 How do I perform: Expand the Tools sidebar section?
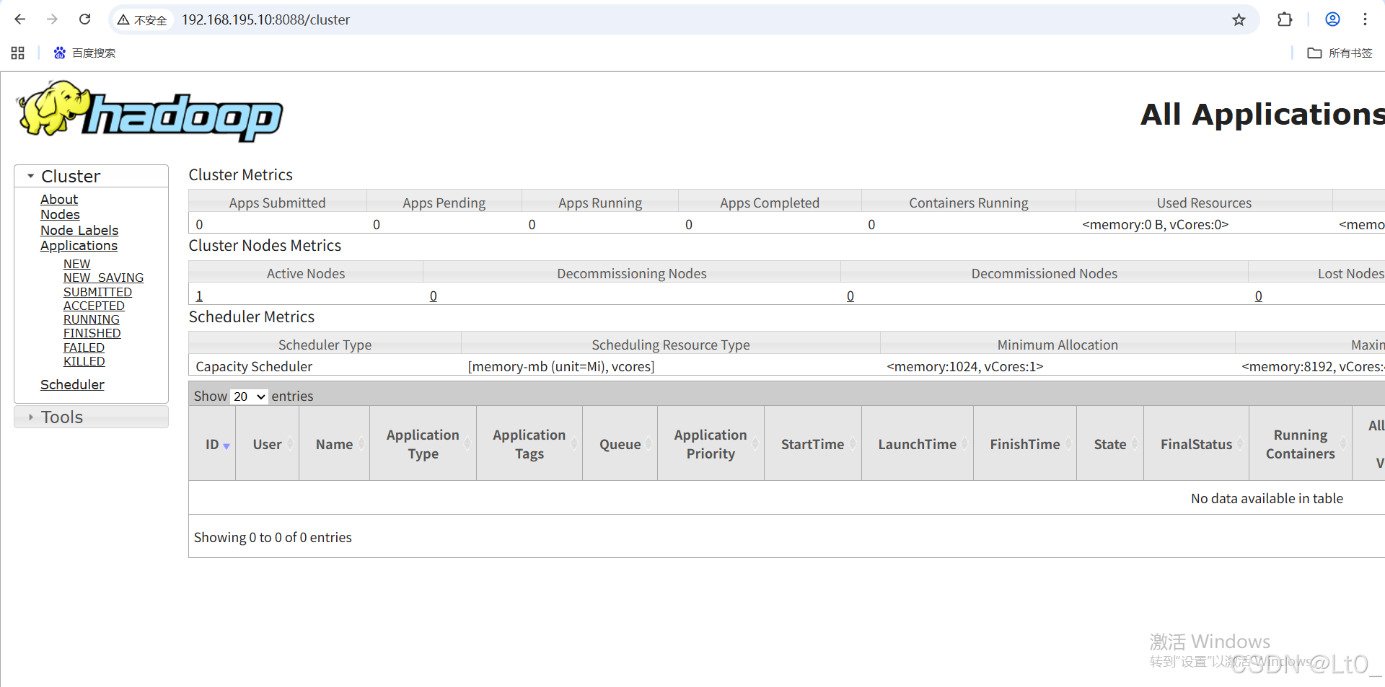62,417
